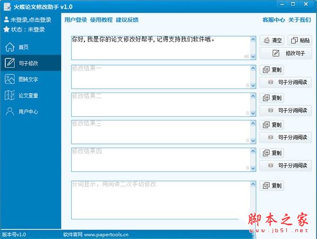The height and width of the screenshot is (239, 317).
Task: Click 句子分词阅读 for 修改结果三
Action: (x=286, y=137)
